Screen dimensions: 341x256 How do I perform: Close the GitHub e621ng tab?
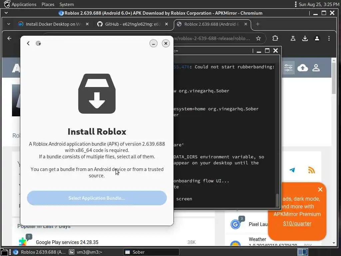point(167,24)
